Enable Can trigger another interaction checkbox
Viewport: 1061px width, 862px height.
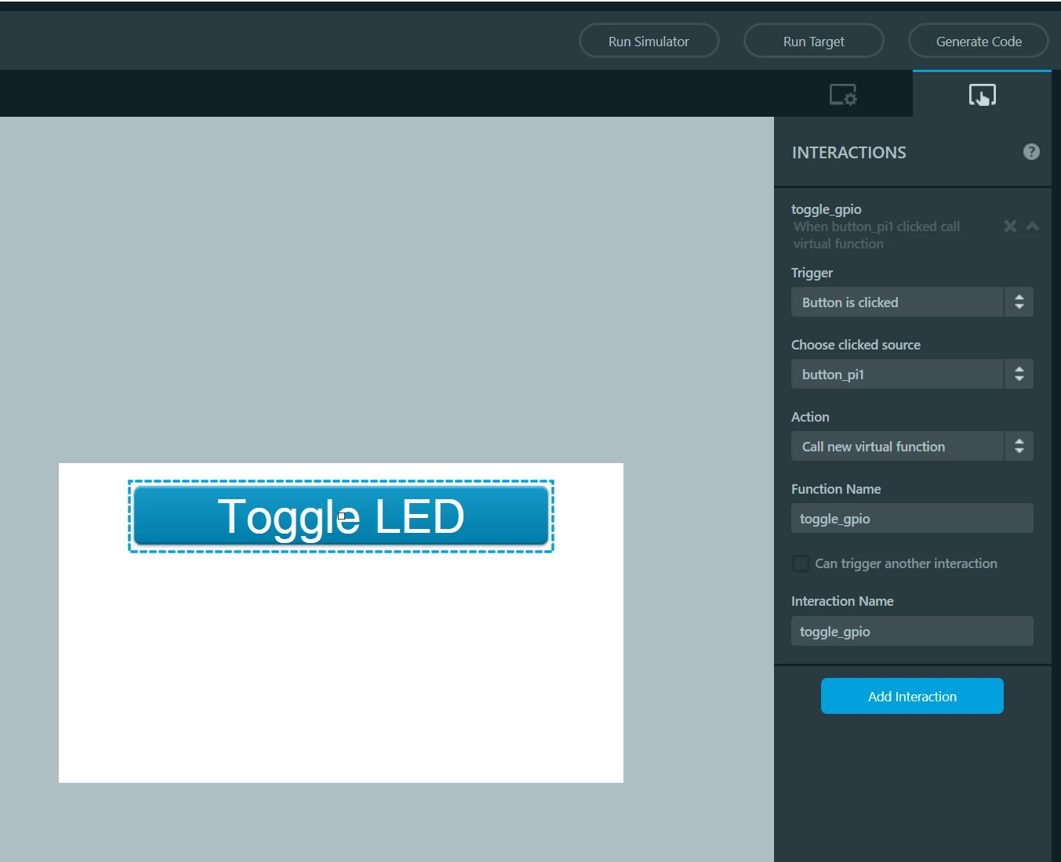(x=801, y=563)
